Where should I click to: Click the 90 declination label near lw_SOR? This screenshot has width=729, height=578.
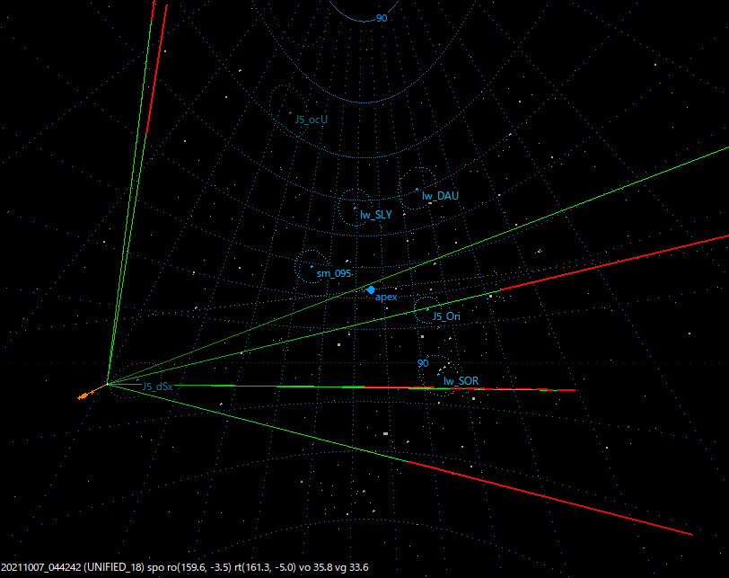421,361
